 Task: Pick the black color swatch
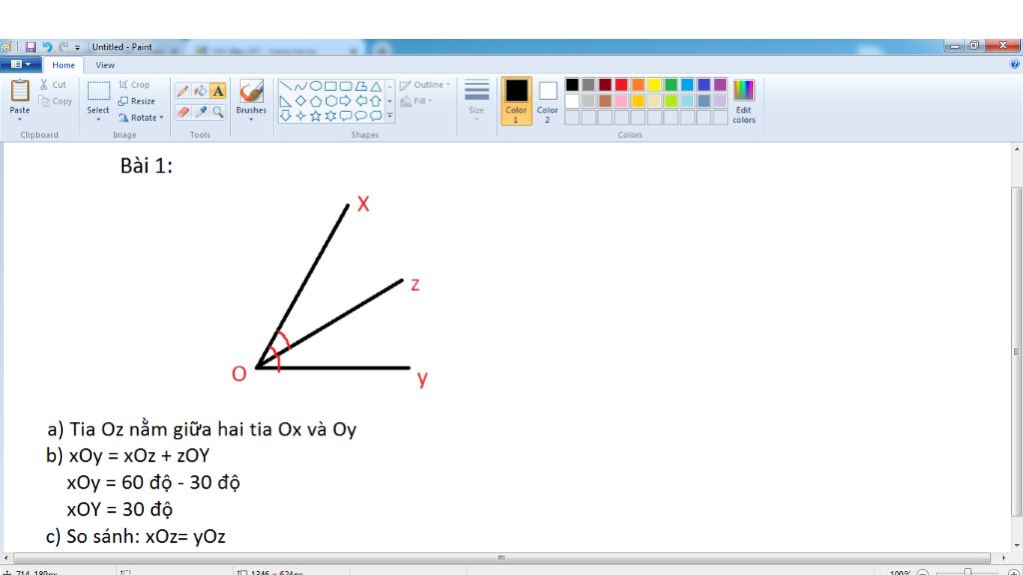(572, 85)
